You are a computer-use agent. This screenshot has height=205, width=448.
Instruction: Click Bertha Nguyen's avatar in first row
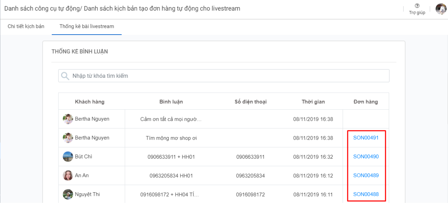68,119
